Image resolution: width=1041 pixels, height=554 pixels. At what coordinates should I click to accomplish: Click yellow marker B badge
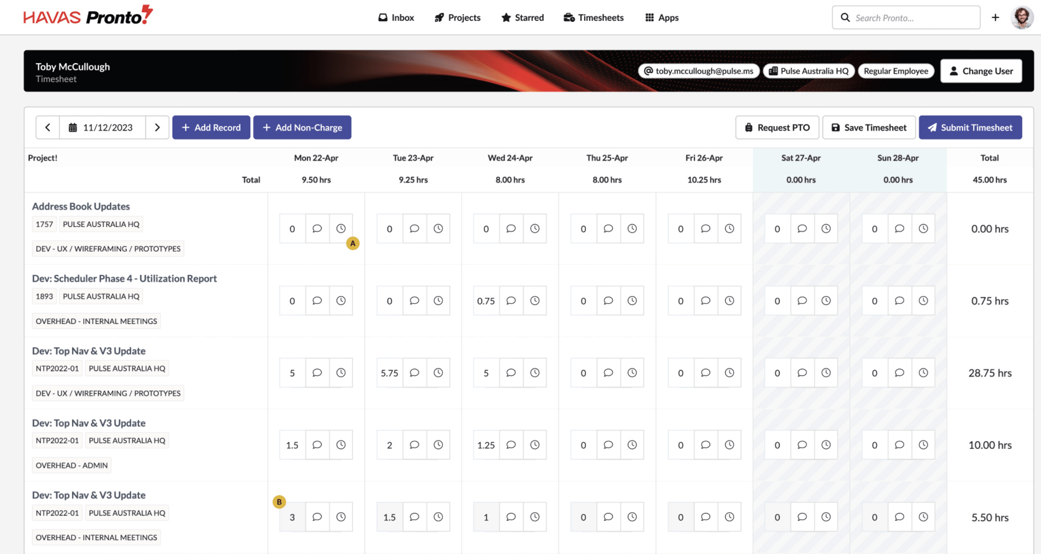[x=279, y=502]
